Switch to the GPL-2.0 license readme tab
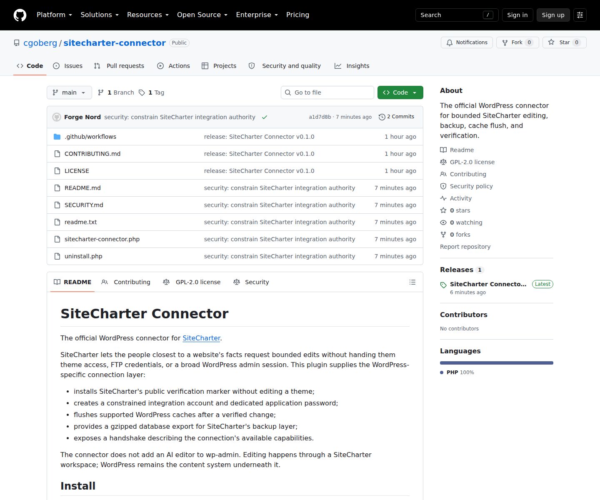The height and width of the screenshot is (500, 600). click(x=192, y=282)
